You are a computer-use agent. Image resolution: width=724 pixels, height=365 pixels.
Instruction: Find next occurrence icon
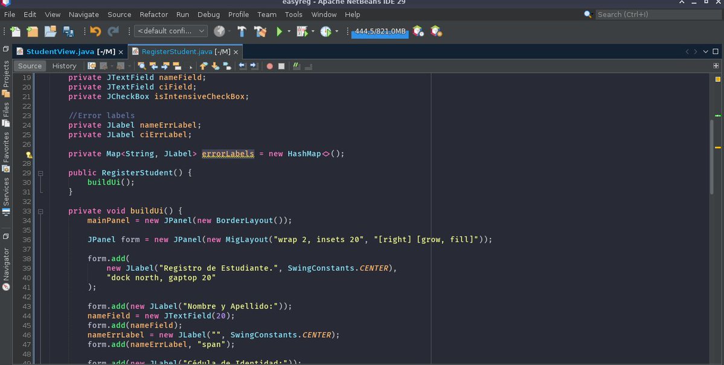[x=165, y=66]
